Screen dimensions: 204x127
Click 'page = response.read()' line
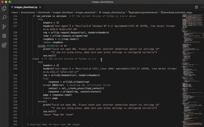[58, 95]
